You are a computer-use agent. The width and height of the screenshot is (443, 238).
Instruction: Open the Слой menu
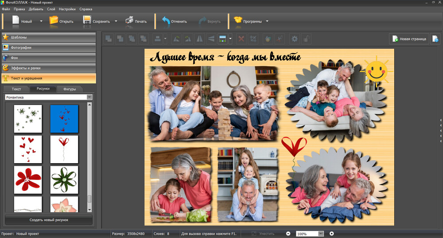pos(51,9)
